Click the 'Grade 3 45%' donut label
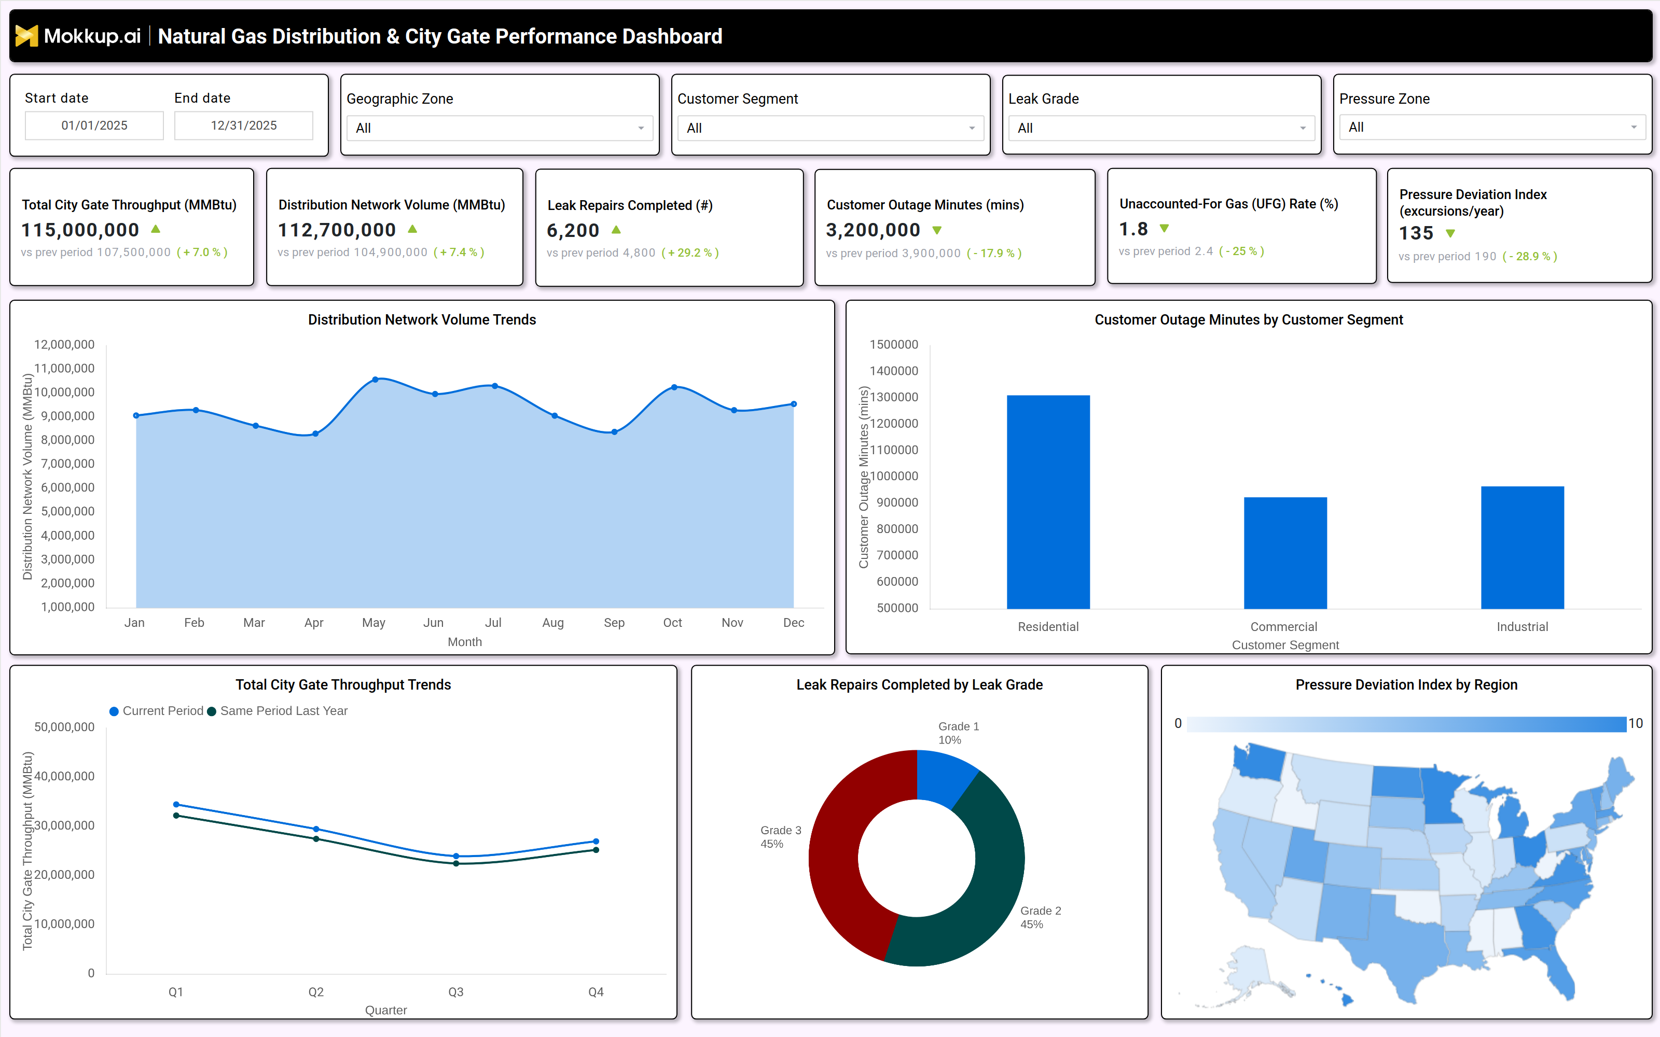Image resolution: width=1660 pixels, height=1037 pixels. 781,837
